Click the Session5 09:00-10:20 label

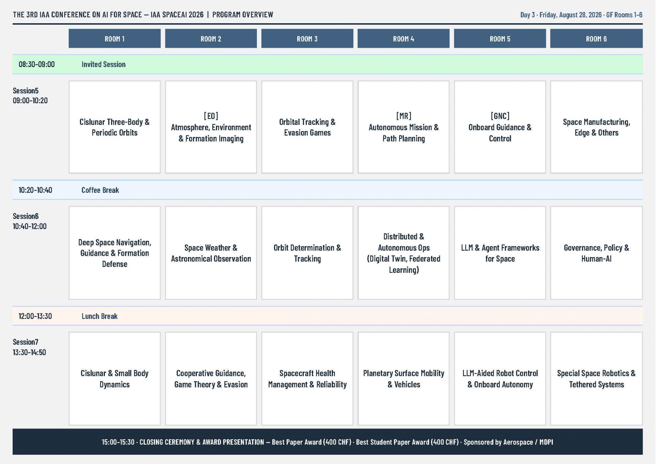pos(30,95)
